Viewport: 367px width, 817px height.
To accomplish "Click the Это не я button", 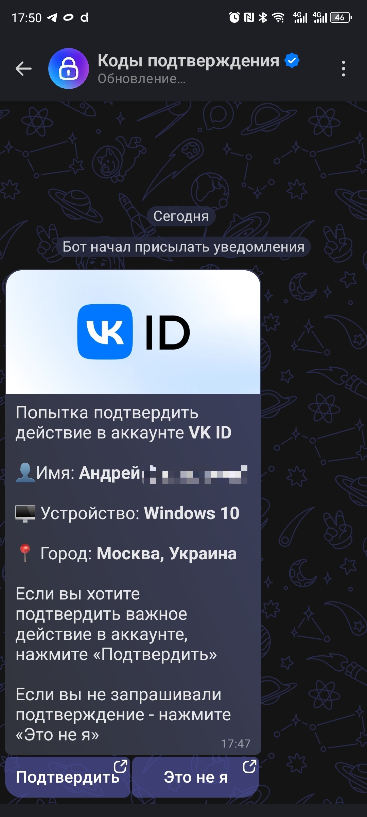I will pyautogui.click(x=195, y=777).
